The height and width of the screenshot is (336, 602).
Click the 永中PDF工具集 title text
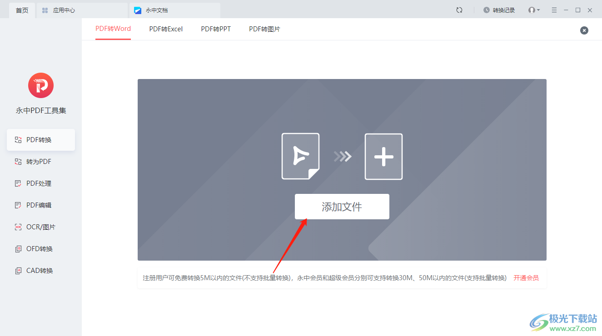(x=41, y=111)
